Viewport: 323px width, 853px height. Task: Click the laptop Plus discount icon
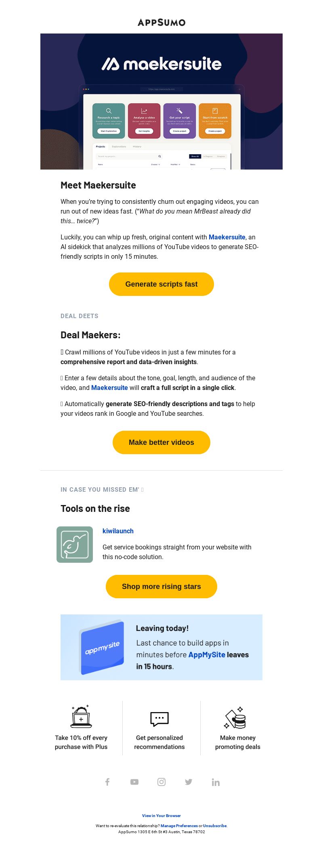(x=81, y=717)
